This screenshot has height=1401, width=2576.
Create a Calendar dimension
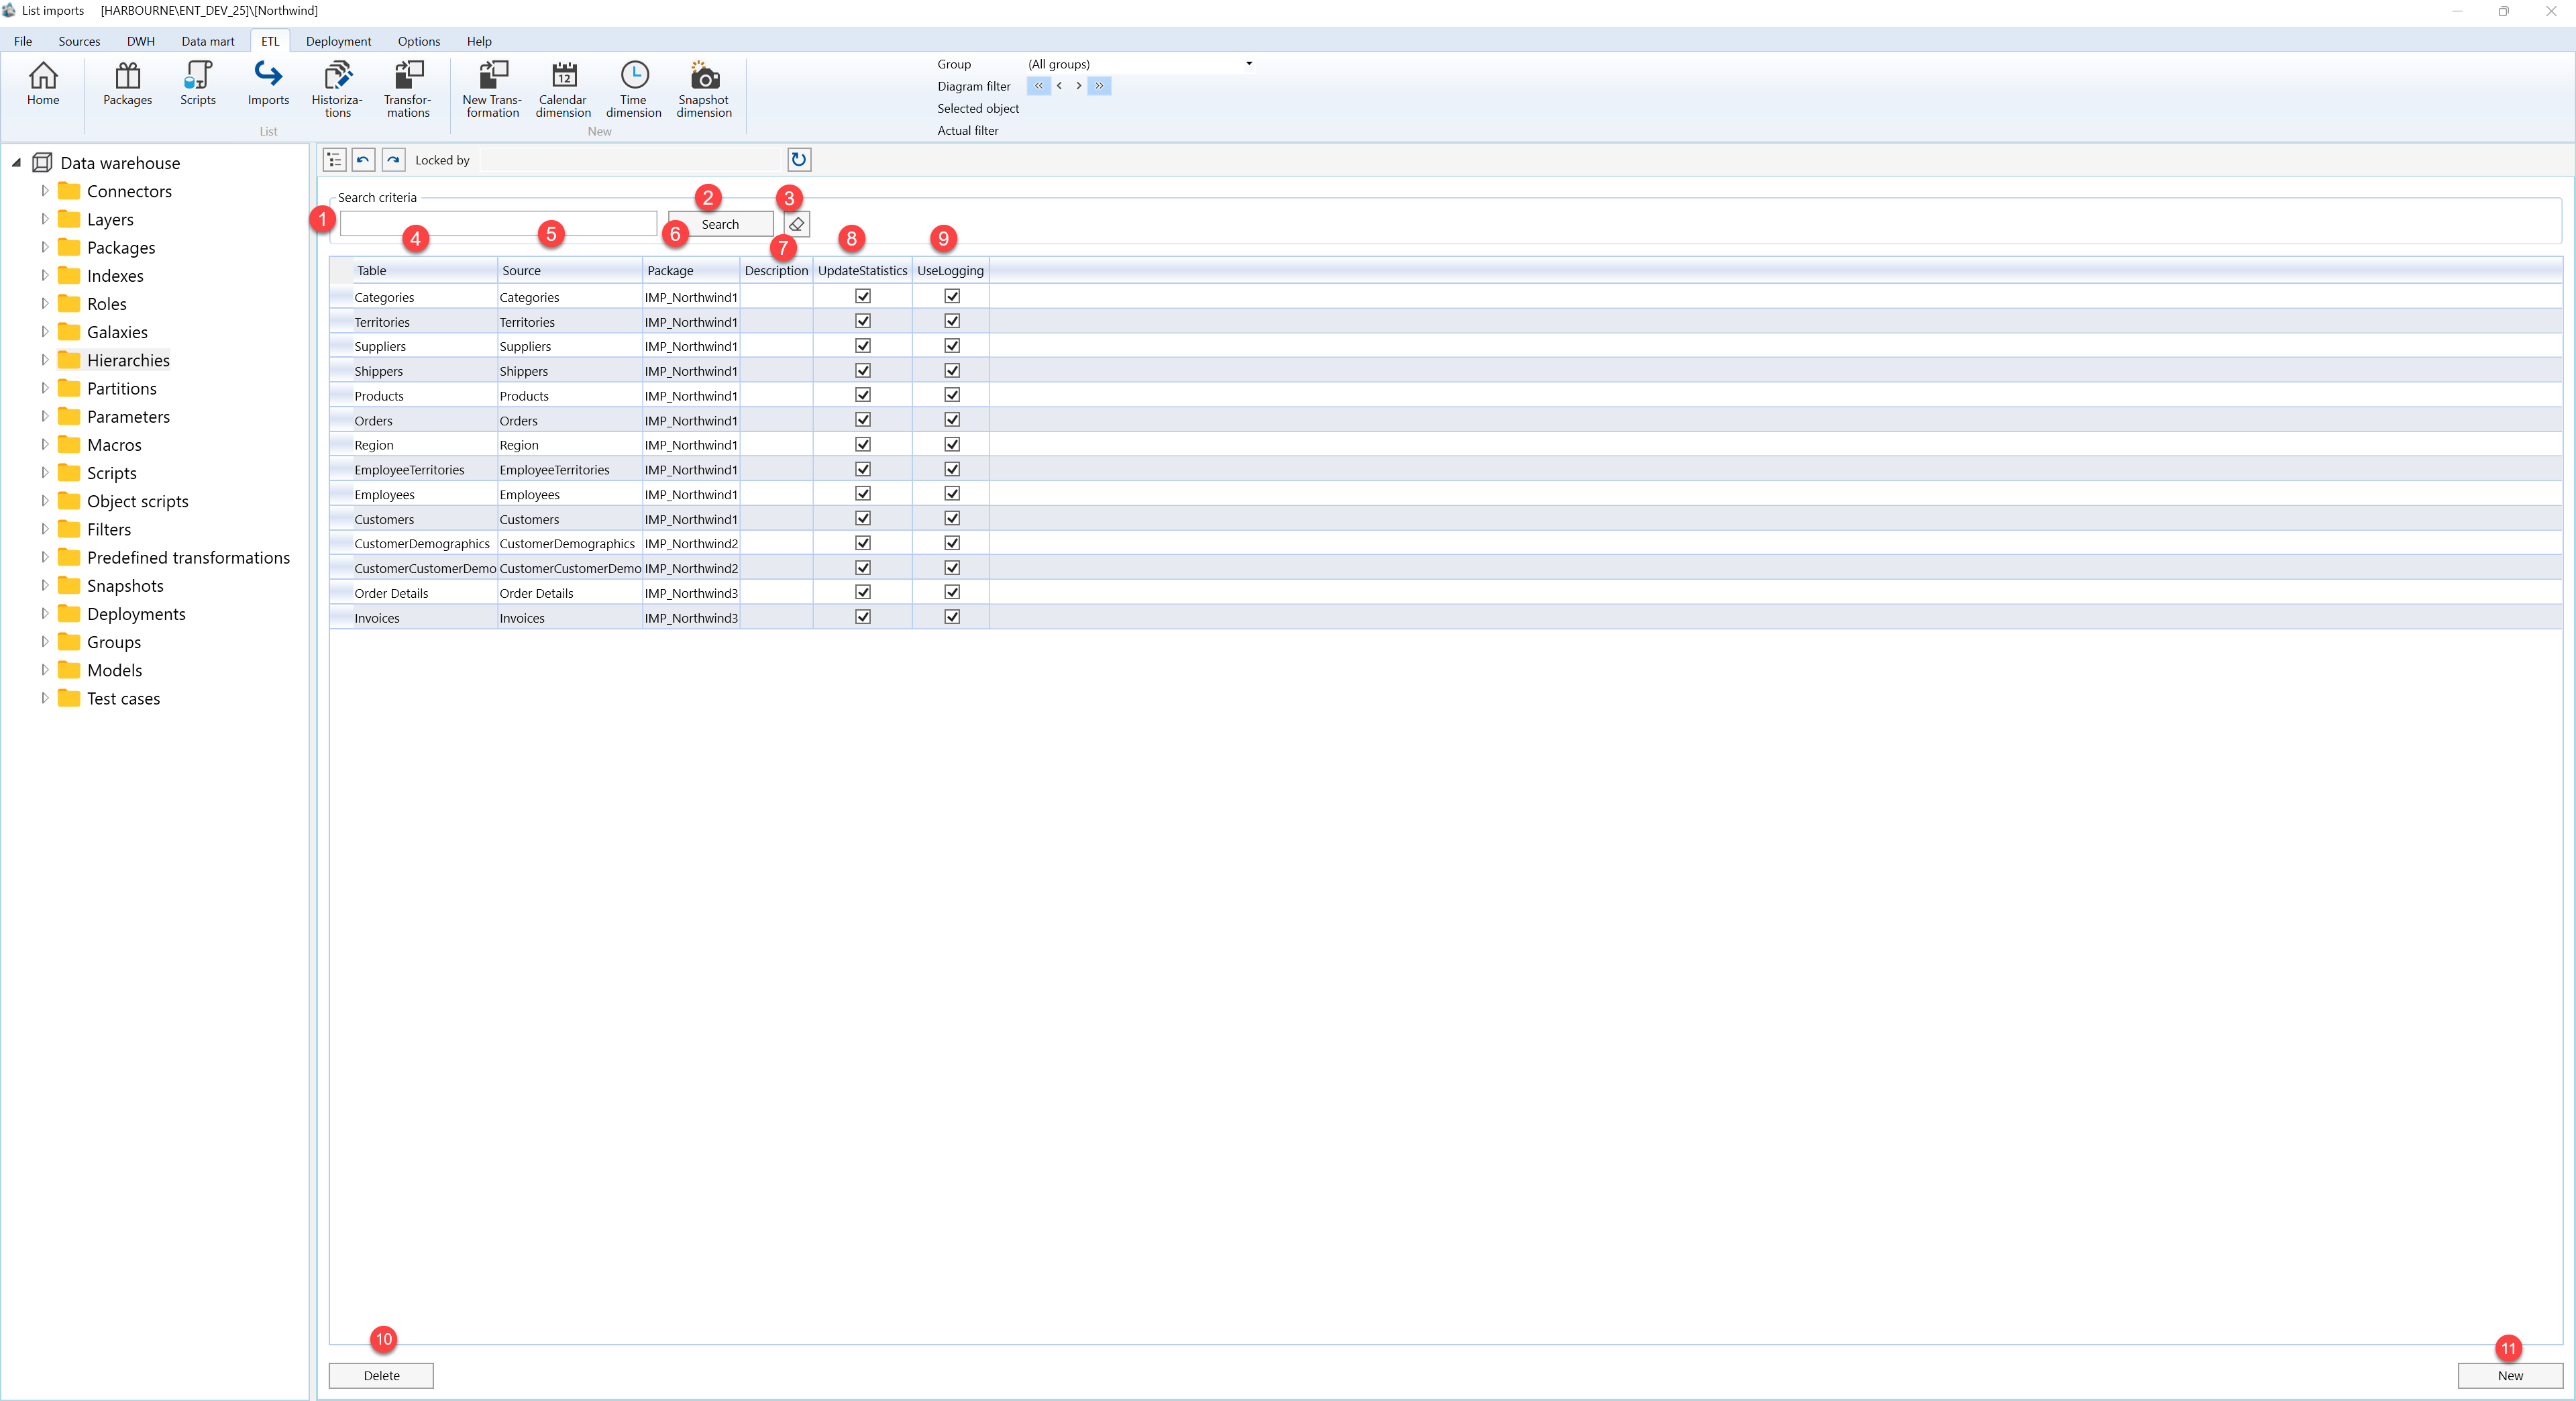[563, 89]
